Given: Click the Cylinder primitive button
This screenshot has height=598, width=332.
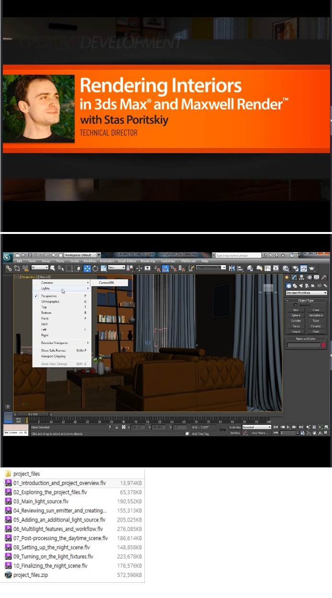Looking at the screenshot, I should [296, 321].
